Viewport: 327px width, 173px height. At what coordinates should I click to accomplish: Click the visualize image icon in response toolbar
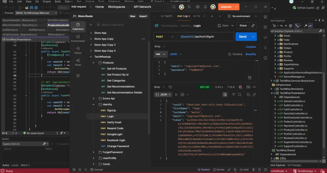(x=182, y=95)
